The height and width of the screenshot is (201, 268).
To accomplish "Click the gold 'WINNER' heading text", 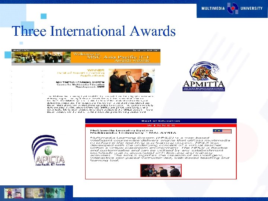I will coord(96,70).
